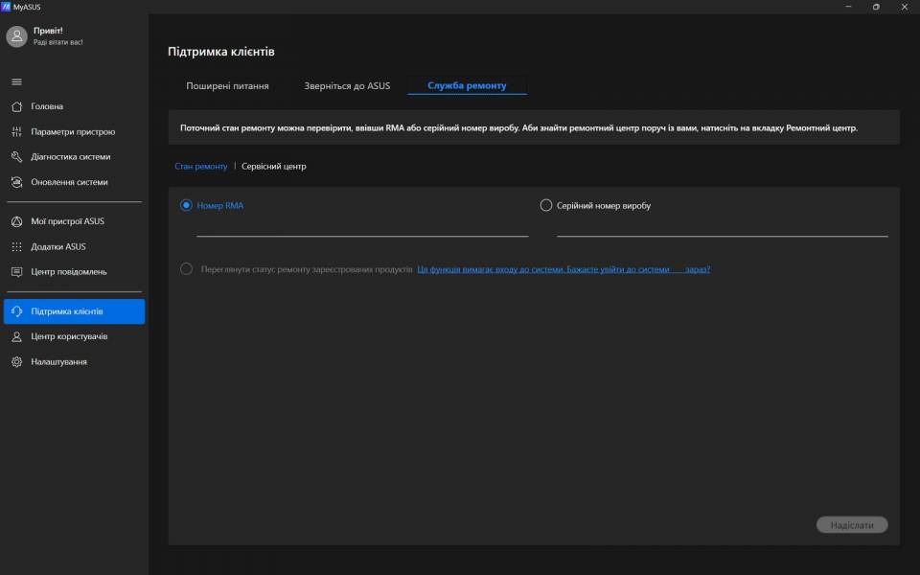Select the Номер RMA radio button

pyautogui.click(x=186, y=205)
